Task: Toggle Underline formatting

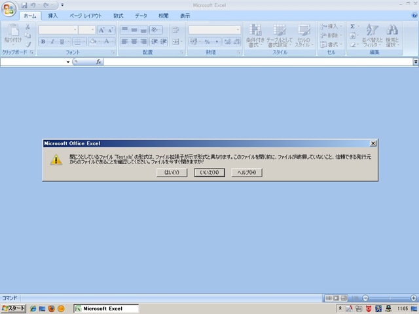Action: click(x=62, y=42)
